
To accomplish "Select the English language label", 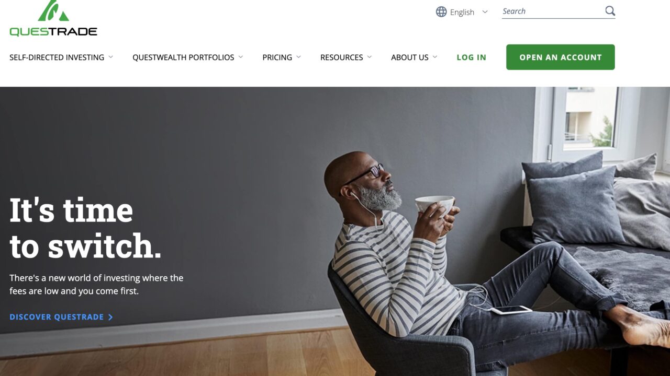I will tap(462, 12).
